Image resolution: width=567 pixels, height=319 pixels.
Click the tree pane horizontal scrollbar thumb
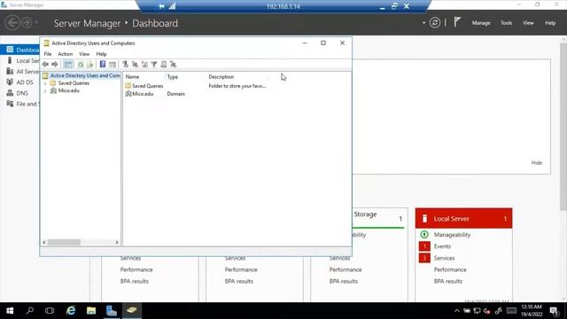64,242
